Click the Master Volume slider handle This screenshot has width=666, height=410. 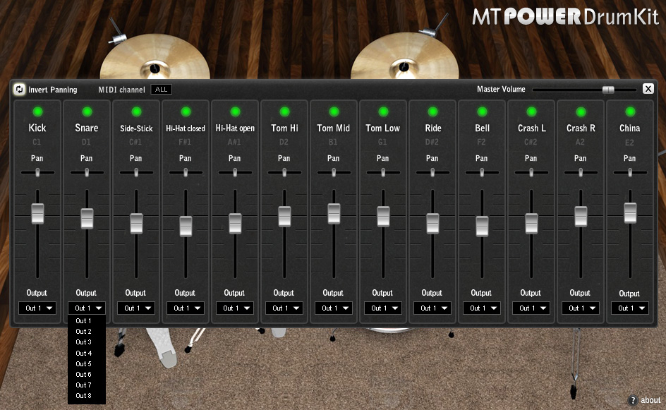click(608, 90)
